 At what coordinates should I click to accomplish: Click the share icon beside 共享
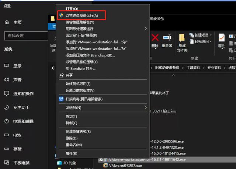[61, 75]
